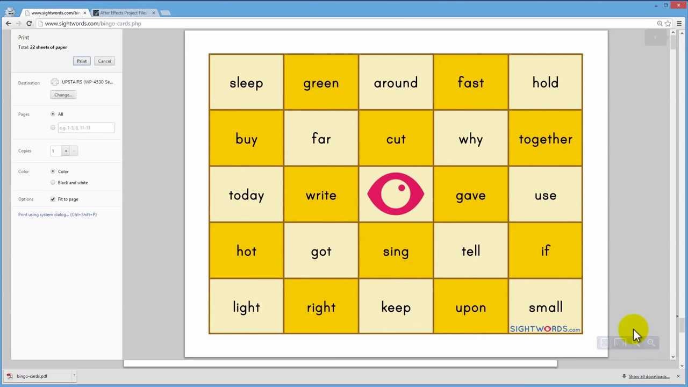This screenshot has width=688, height=387.
Task: Click the incognito spy icon
Action: pos(10,11)
